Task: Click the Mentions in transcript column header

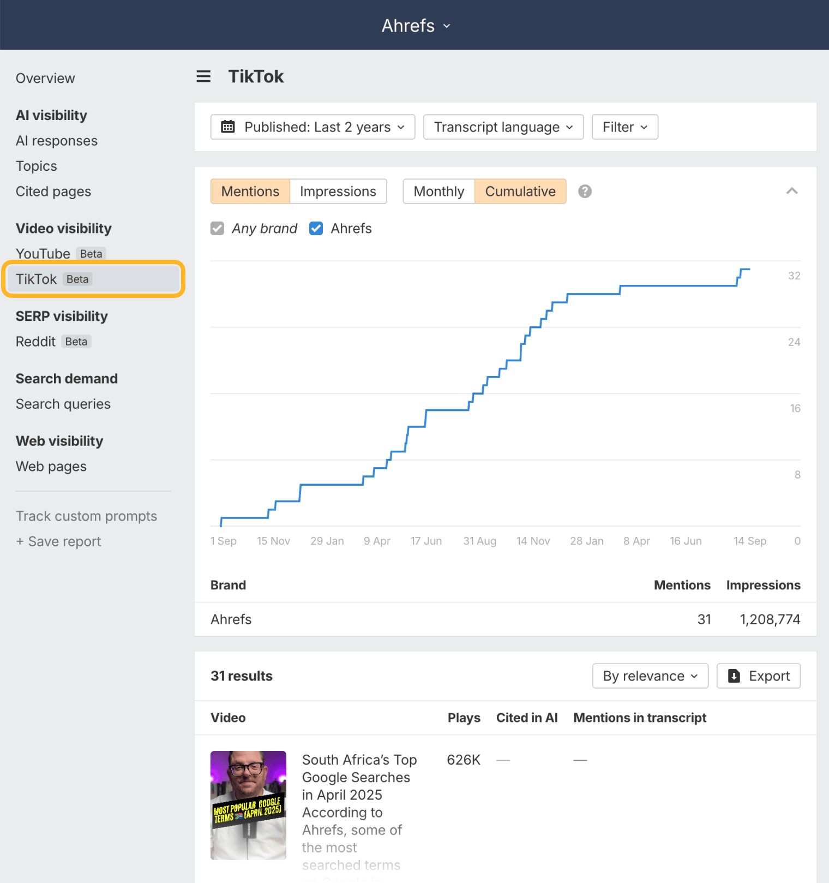Action: (x=640, y=718)
